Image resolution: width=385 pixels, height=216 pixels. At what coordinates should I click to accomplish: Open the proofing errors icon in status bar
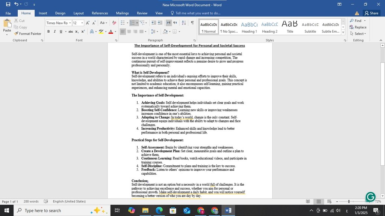click(x=46, y=201)
